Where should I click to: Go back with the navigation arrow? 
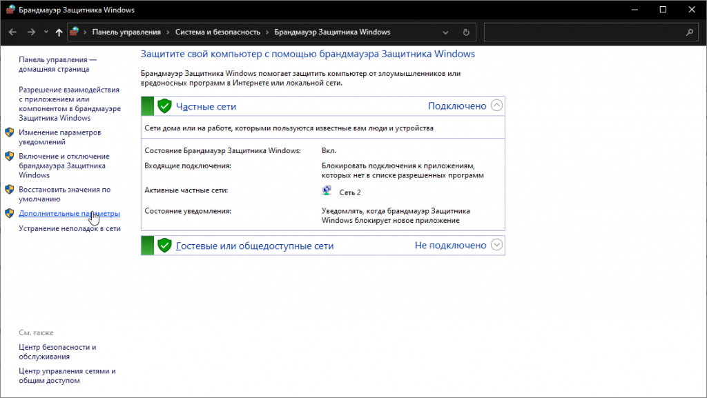click(x=12, y=32)
